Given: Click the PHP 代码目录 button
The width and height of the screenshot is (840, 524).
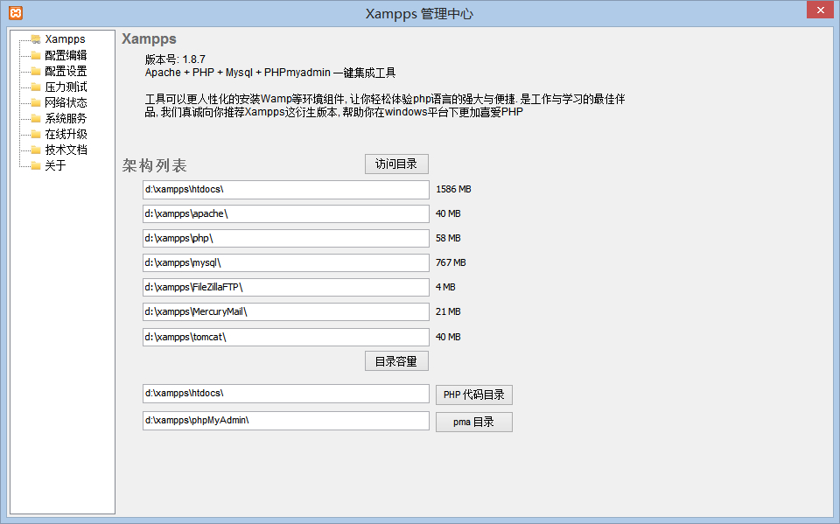Looking at the screenshot, I should pos(474,395).
